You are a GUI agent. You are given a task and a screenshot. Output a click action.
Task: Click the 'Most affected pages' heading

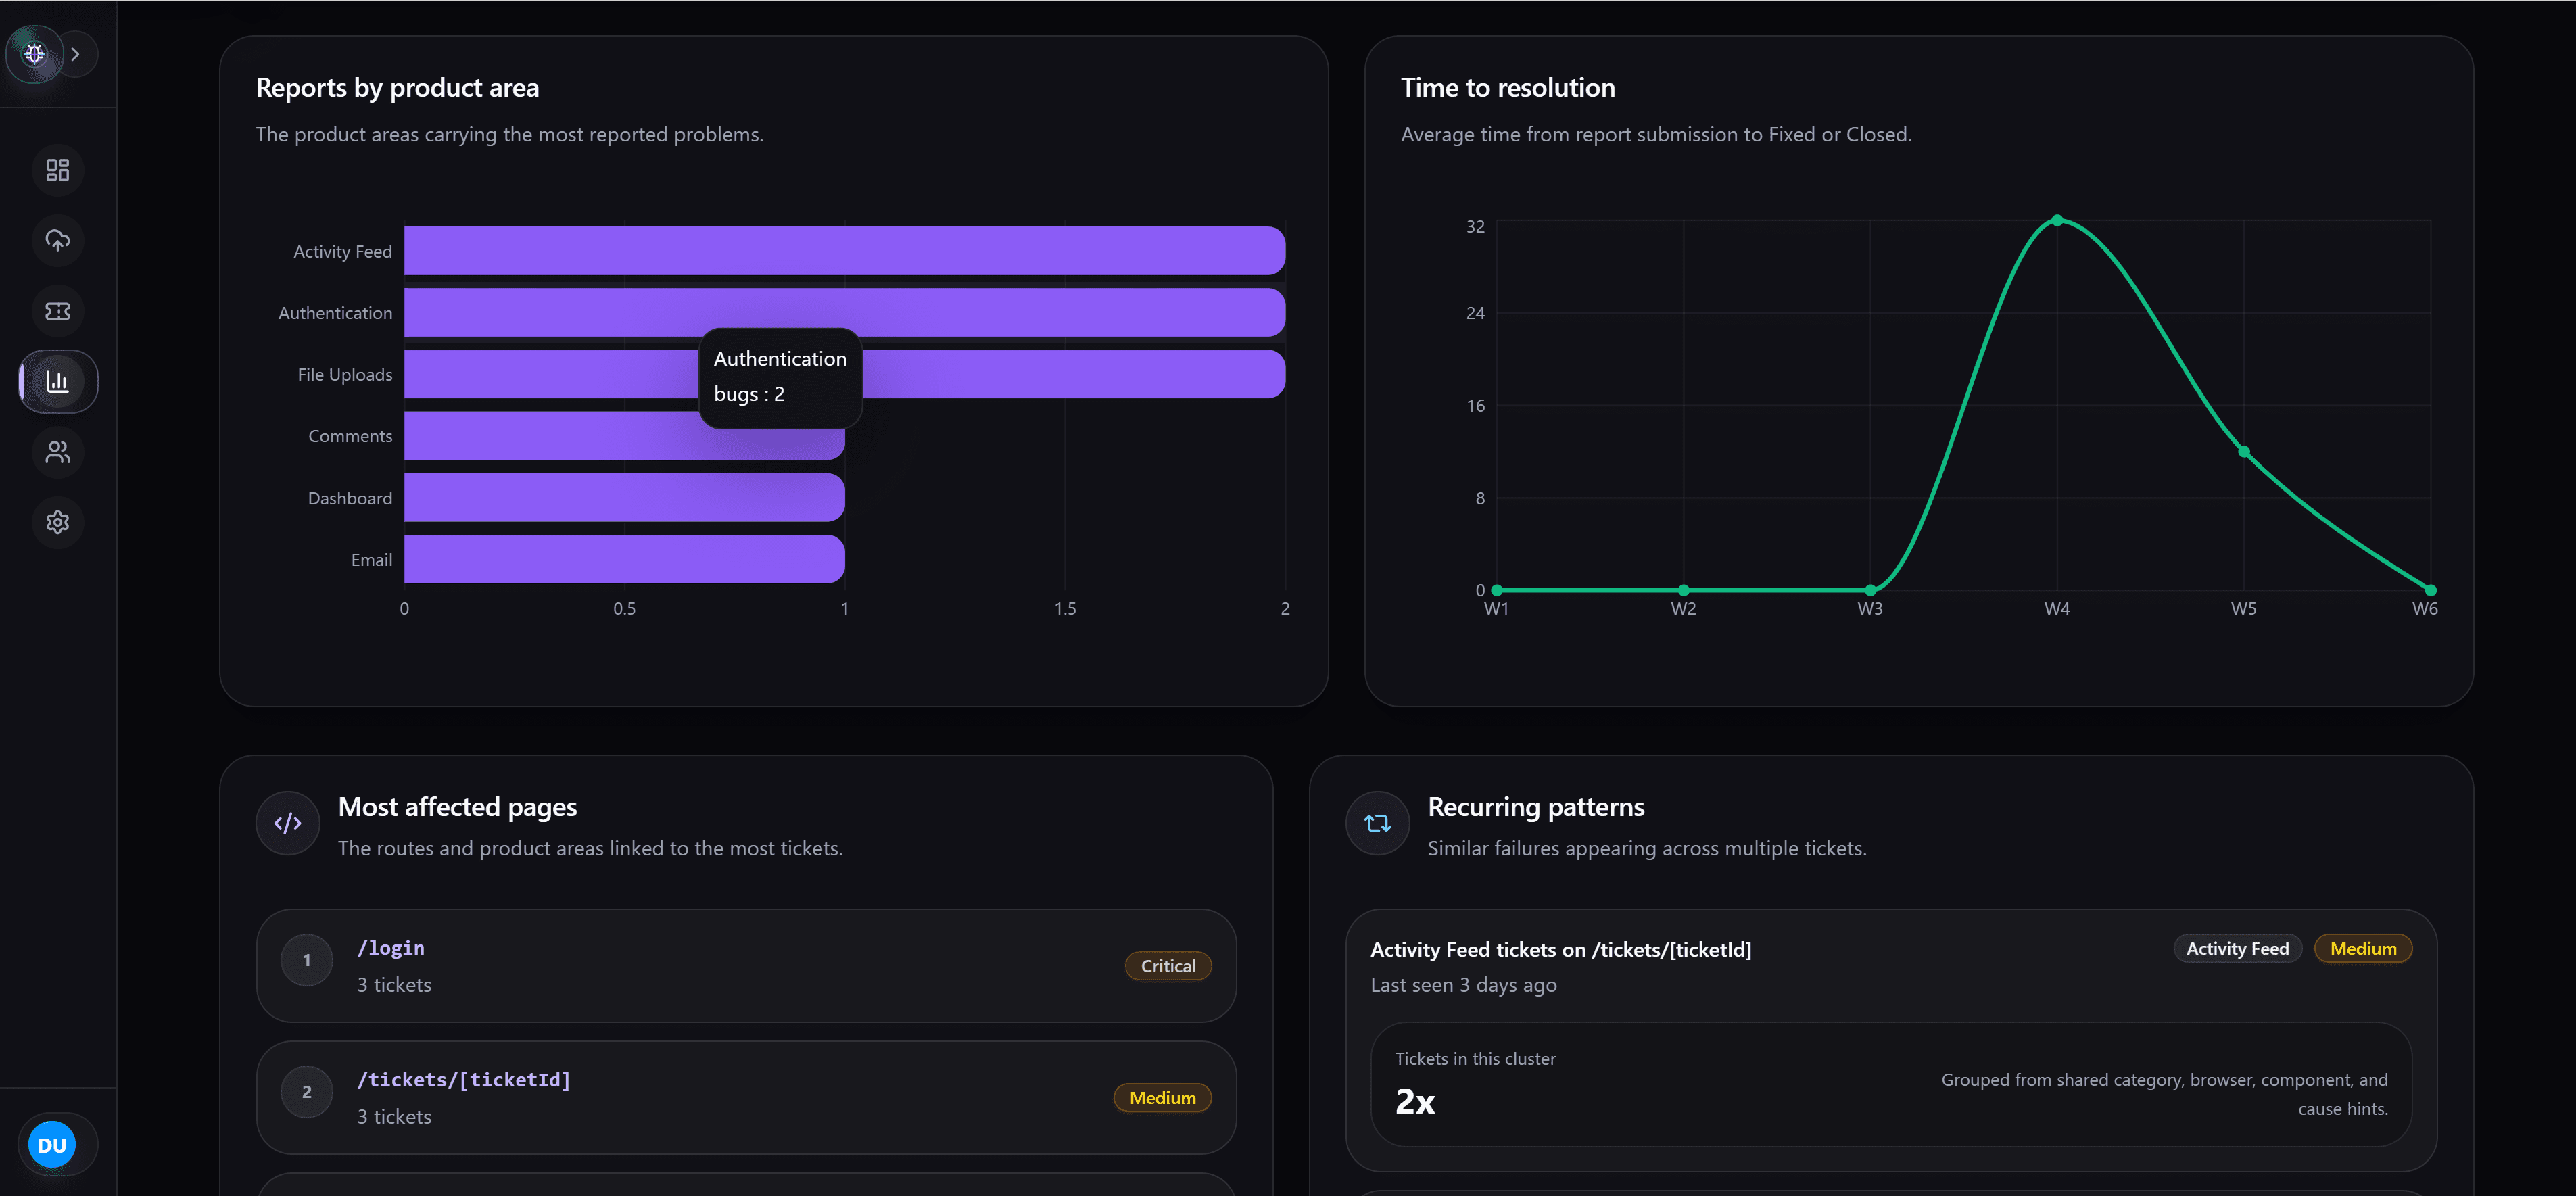457,807
